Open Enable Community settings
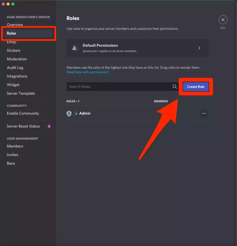Viewport: 237px width, 246px height. pos(23,113)
